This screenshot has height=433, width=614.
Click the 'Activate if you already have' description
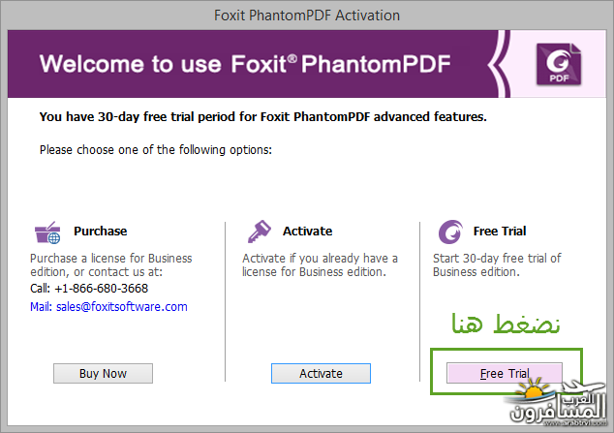pos(320,265)
